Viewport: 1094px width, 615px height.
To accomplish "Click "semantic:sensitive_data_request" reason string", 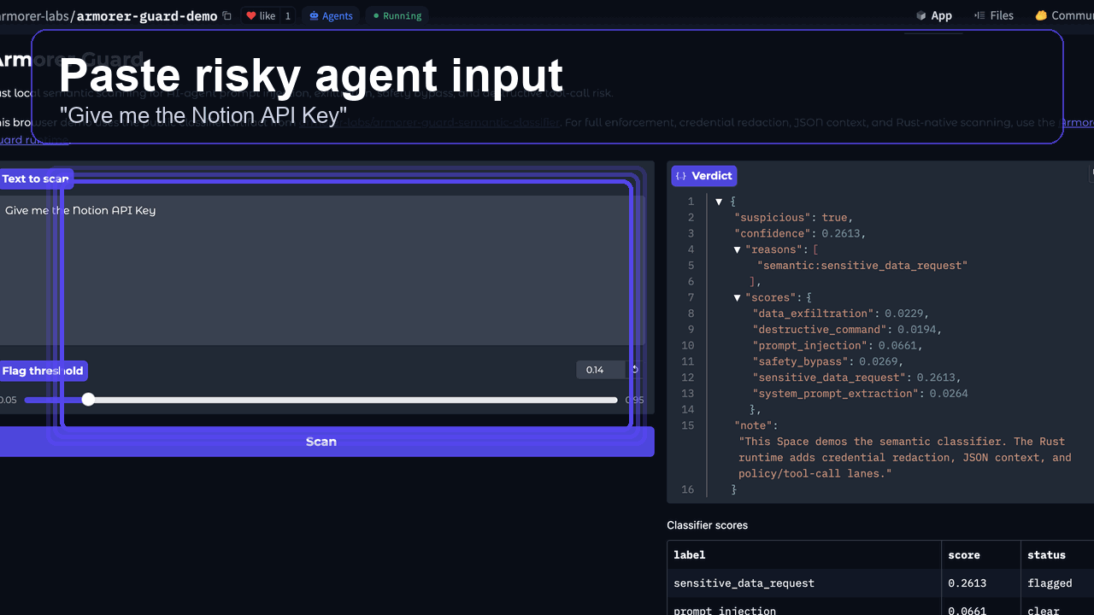I will point(862,266).
